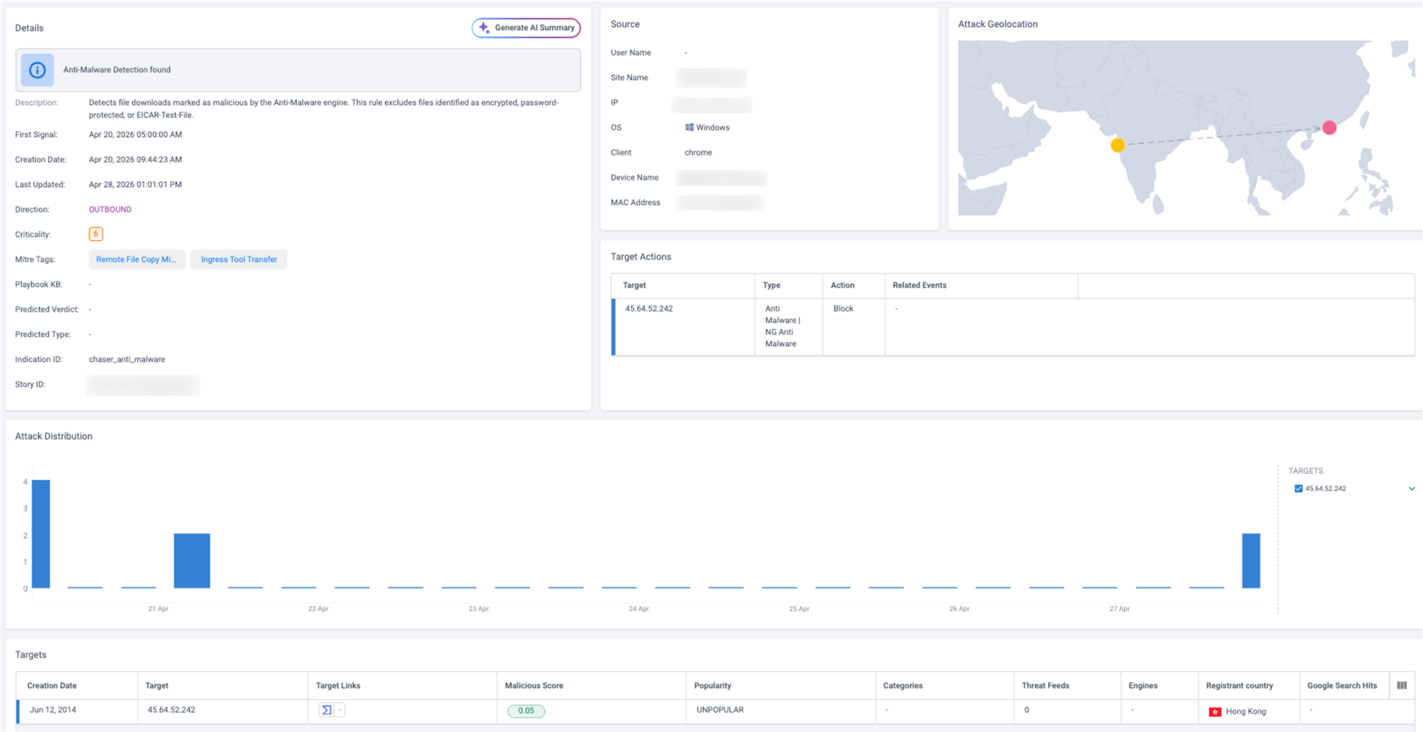This screenshot has width=1423, height=732.
Task: Click the UNPOPULAR popularity value
Action: coord(720,710)
